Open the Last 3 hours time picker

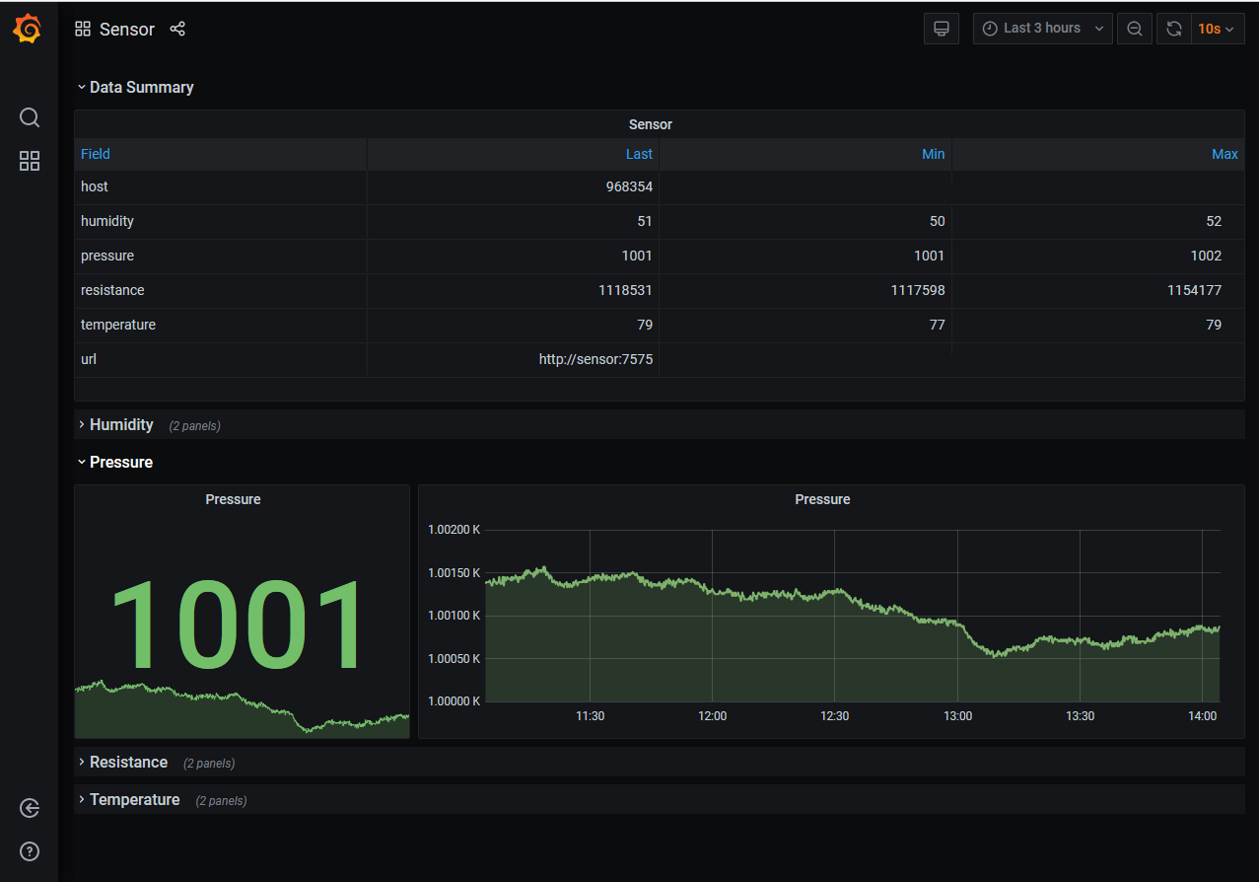point(1042,29)
